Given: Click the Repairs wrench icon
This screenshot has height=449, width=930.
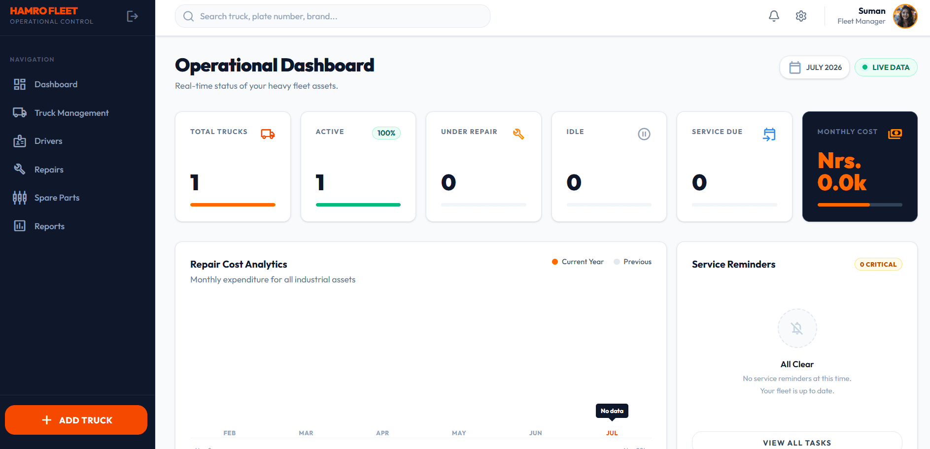Looking at the screenshot, I should point(20,170).
